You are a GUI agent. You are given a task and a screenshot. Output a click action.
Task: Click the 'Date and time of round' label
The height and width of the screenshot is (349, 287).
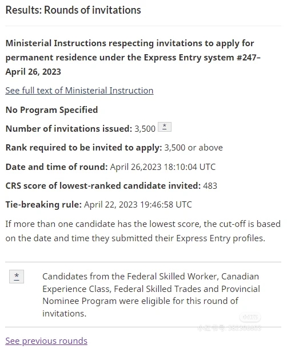[x=57, y=167]
